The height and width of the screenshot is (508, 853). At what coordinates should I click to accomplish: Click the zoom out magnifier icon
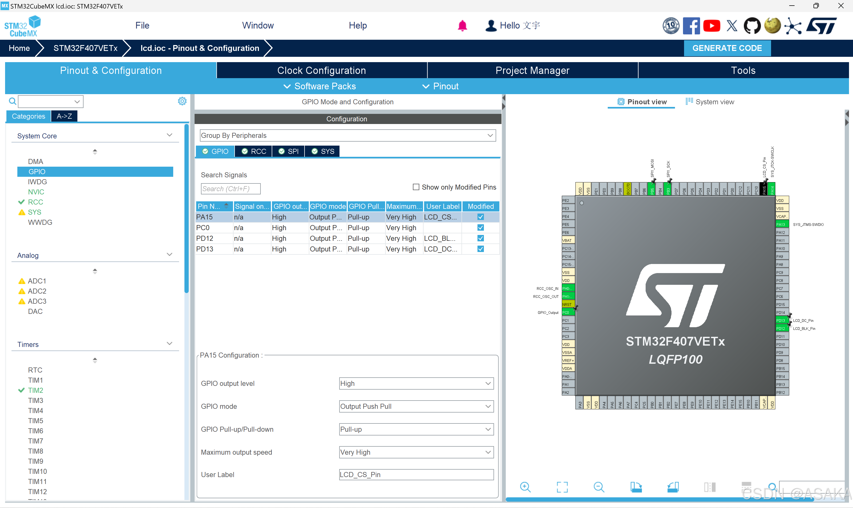coord(599,486)
